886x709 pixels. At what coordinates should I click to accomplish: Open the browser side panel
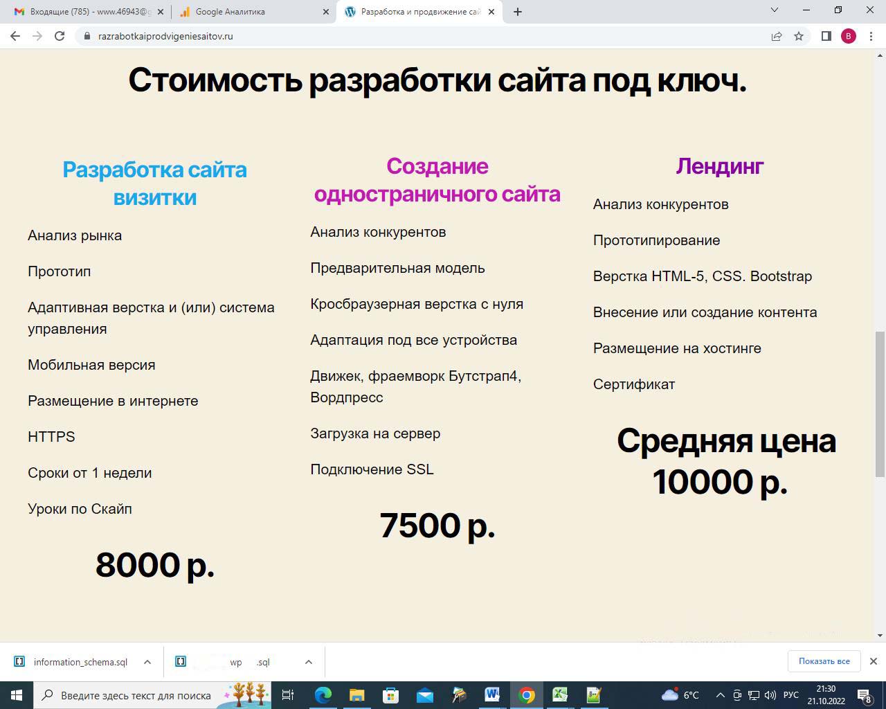826,36
